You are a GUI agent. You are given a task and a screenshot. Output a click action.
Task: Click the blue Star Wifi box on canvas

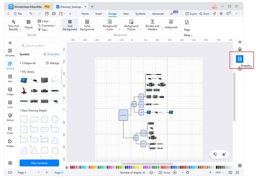(x=123, y=115)
